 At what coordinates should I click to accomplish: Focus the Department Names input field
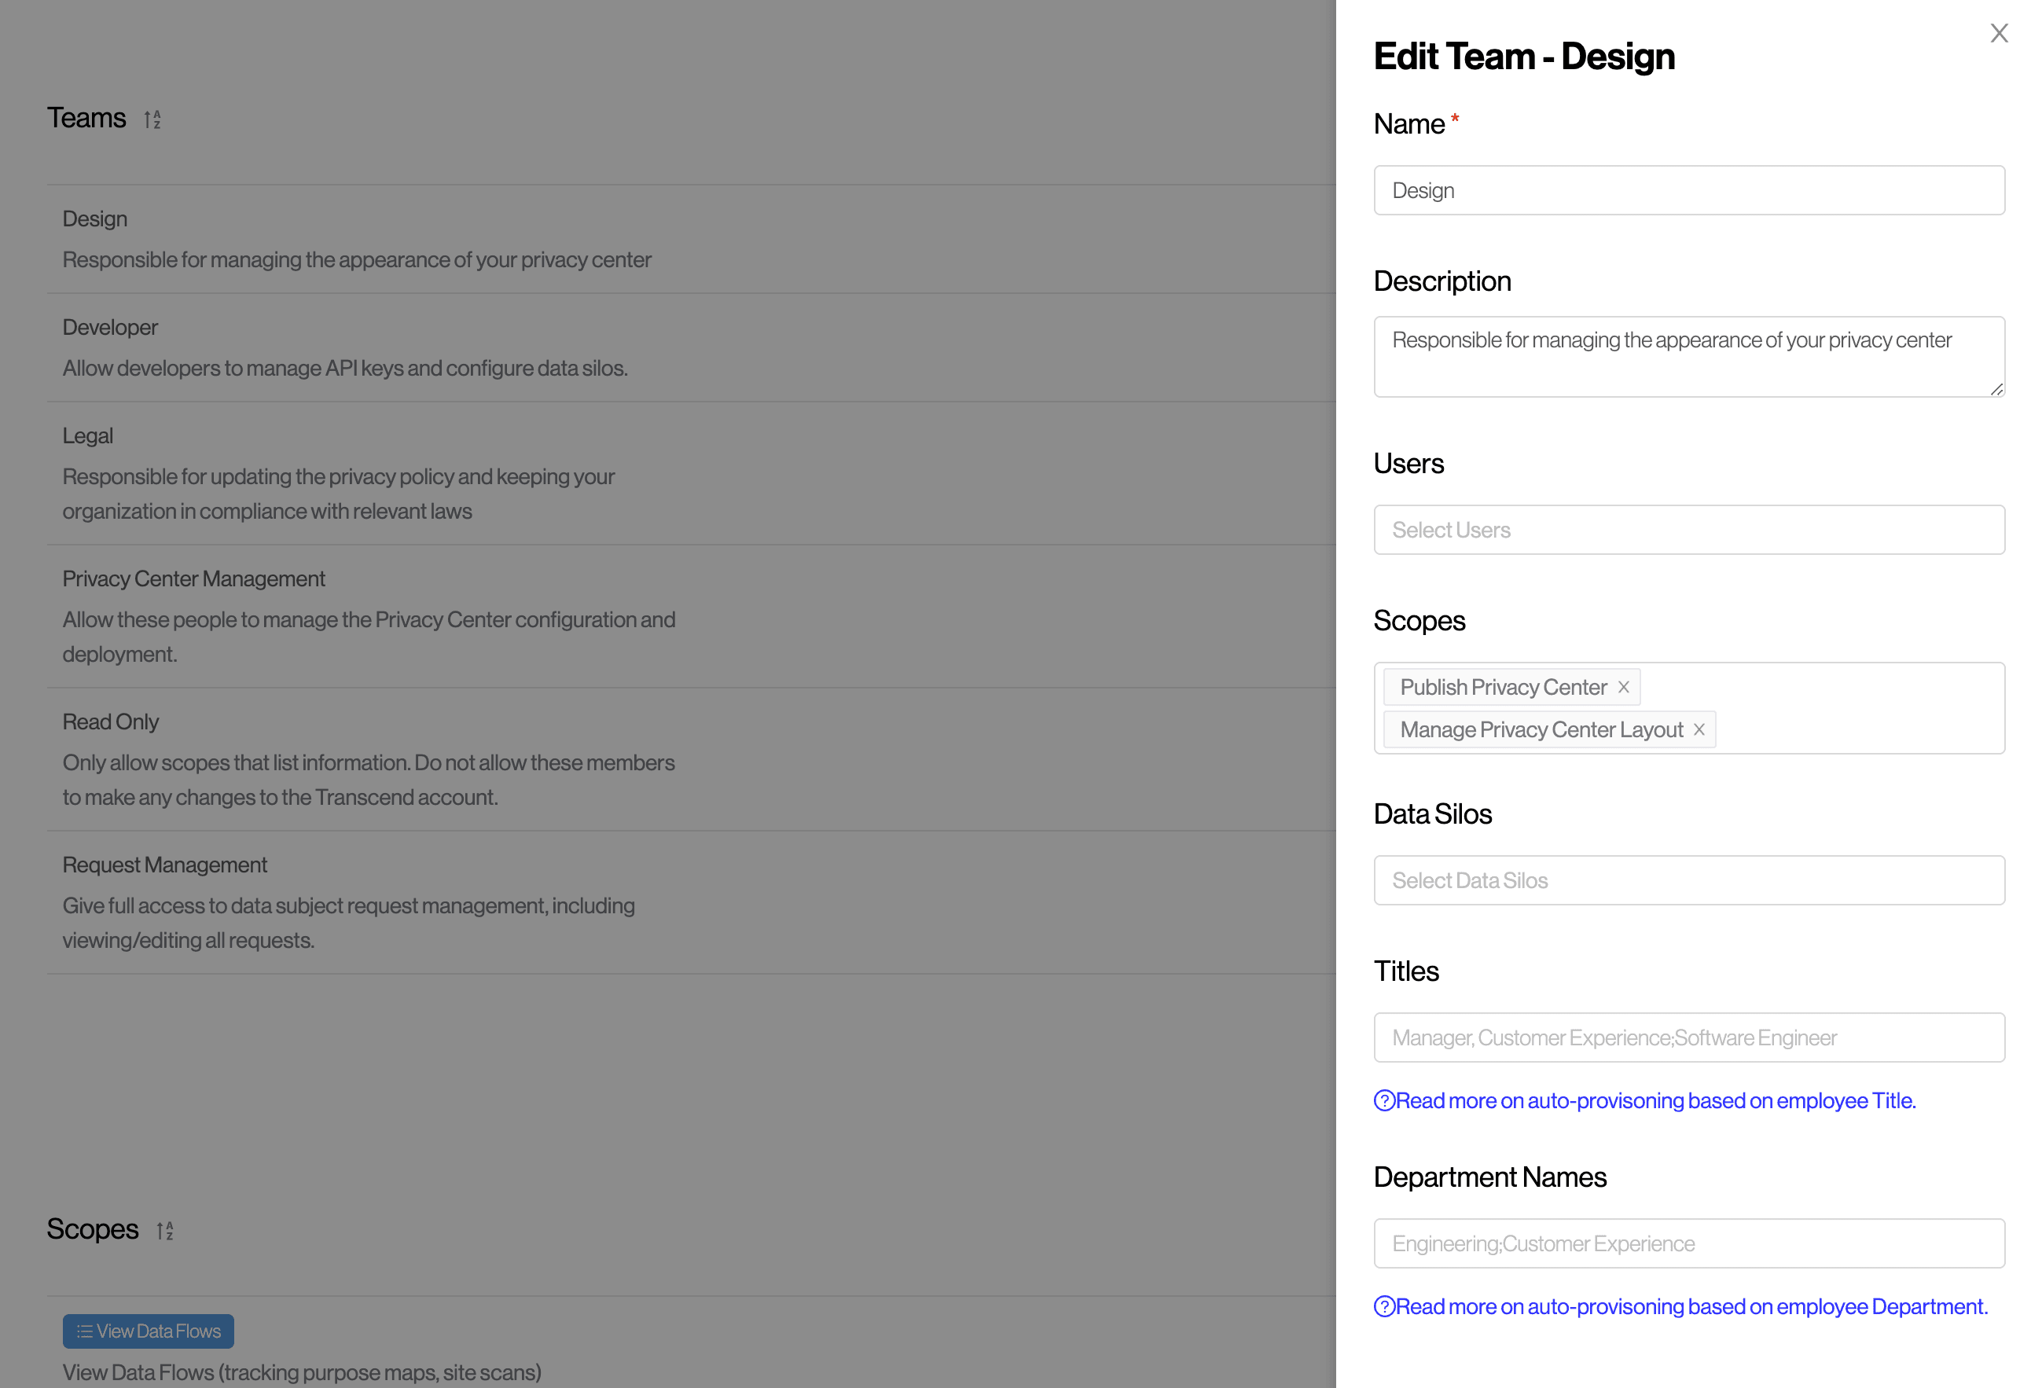pos(1688,1244)
